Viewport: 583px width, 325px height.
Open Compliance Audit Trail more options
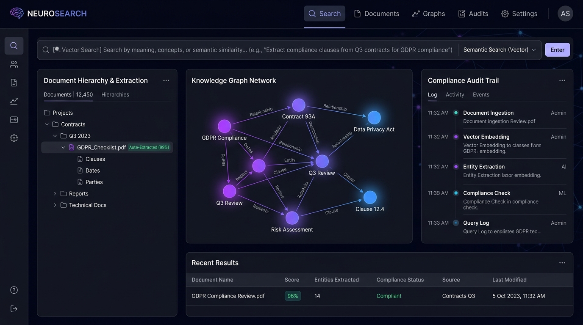pyautogui.click(x=562, y=80)
